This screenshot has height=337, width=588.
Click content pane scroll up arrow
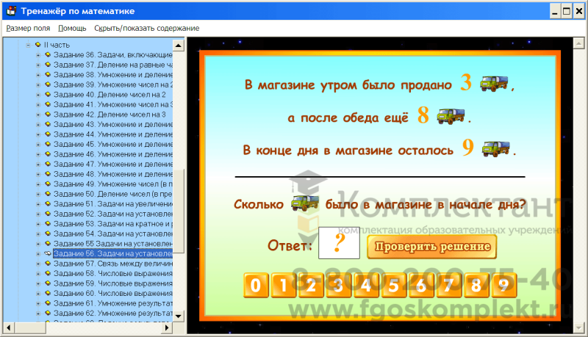[579, 44]
